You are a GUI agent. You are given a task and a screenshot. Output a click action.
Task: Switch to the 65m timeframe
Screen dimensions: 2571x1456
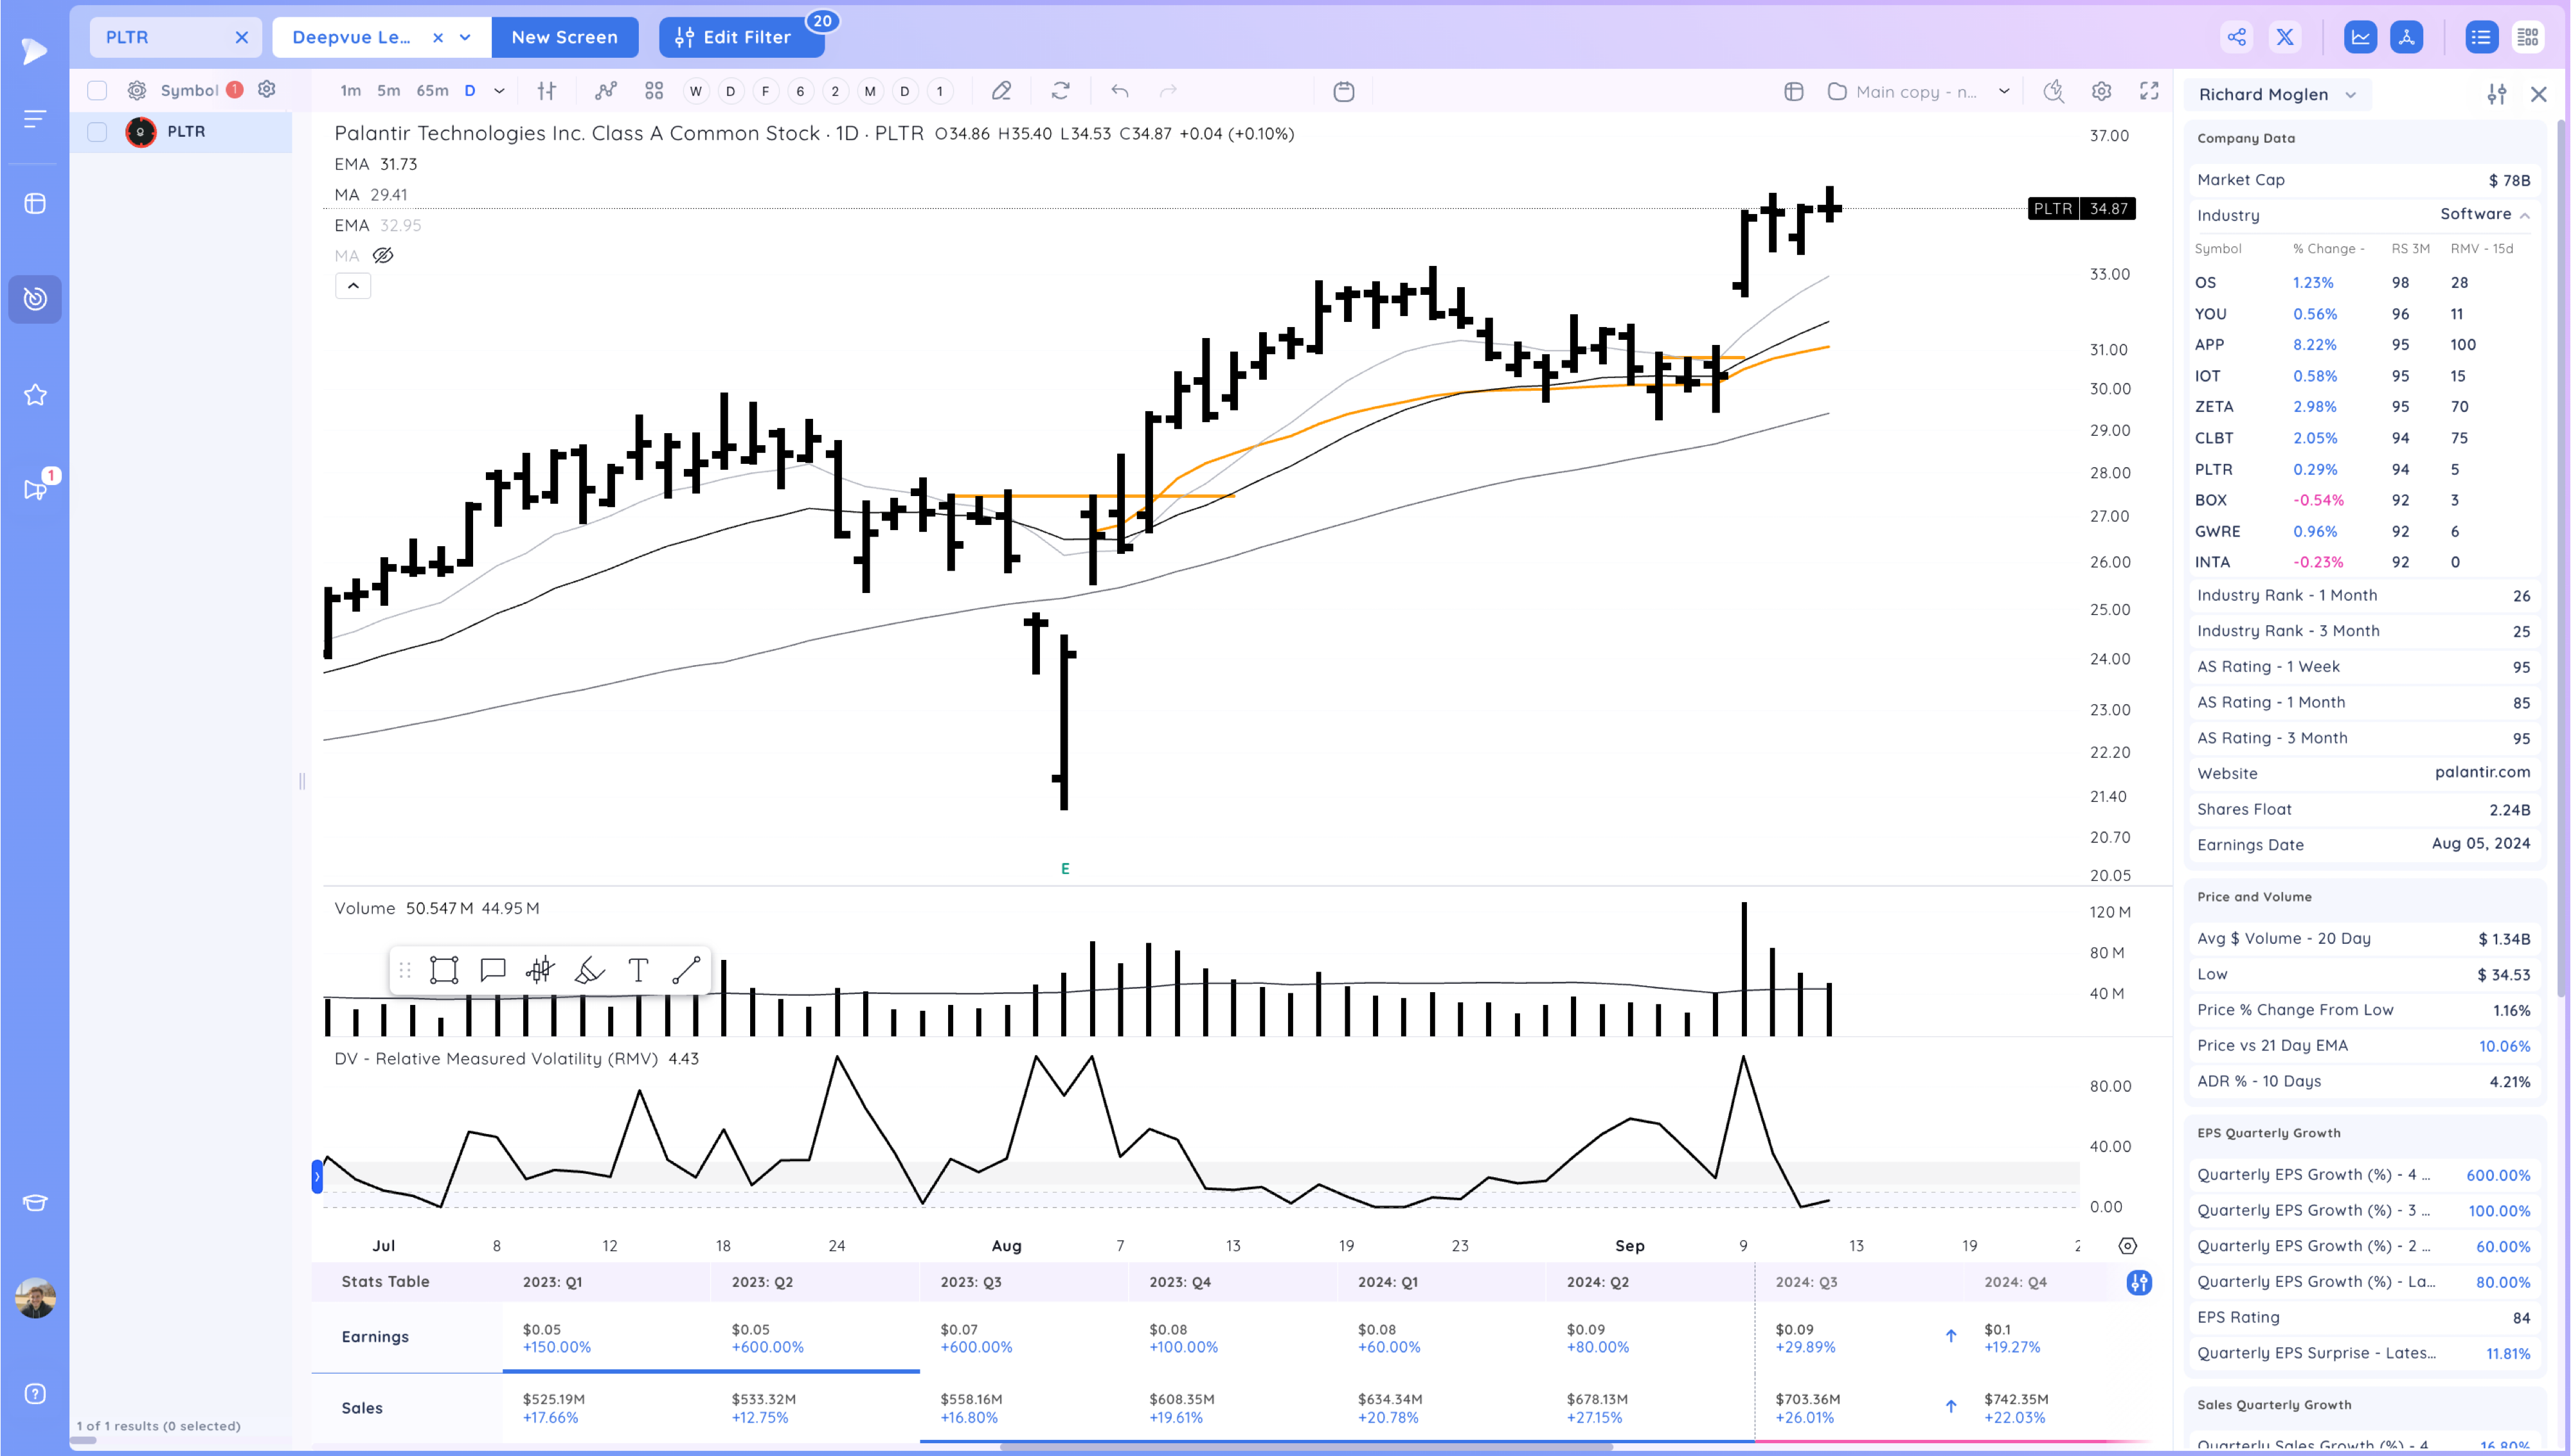point(432,91)
